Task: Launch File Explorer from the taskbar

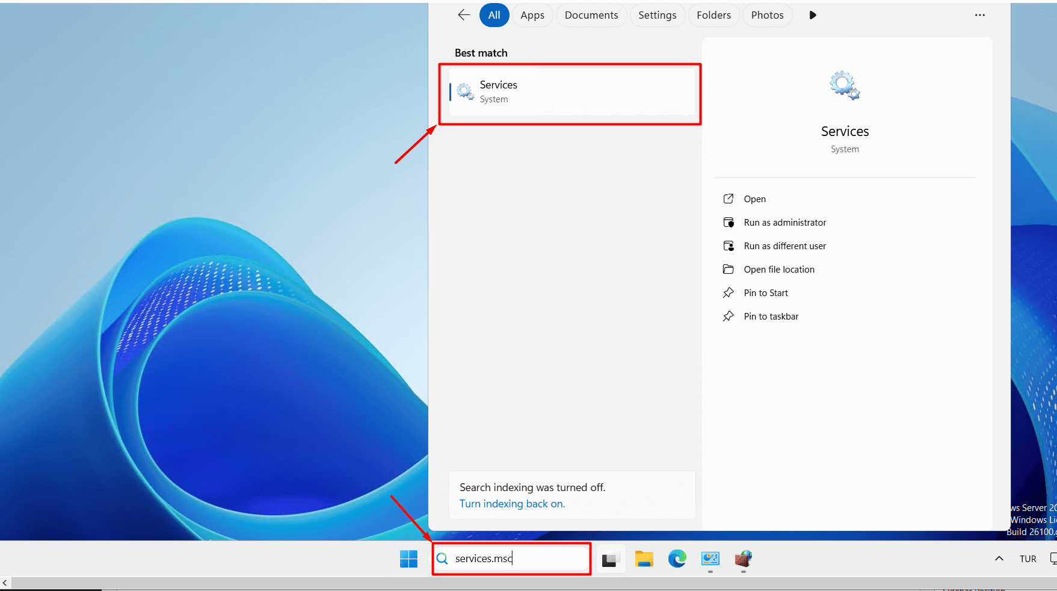Action: pyautogui.click(x=644, y=559)
